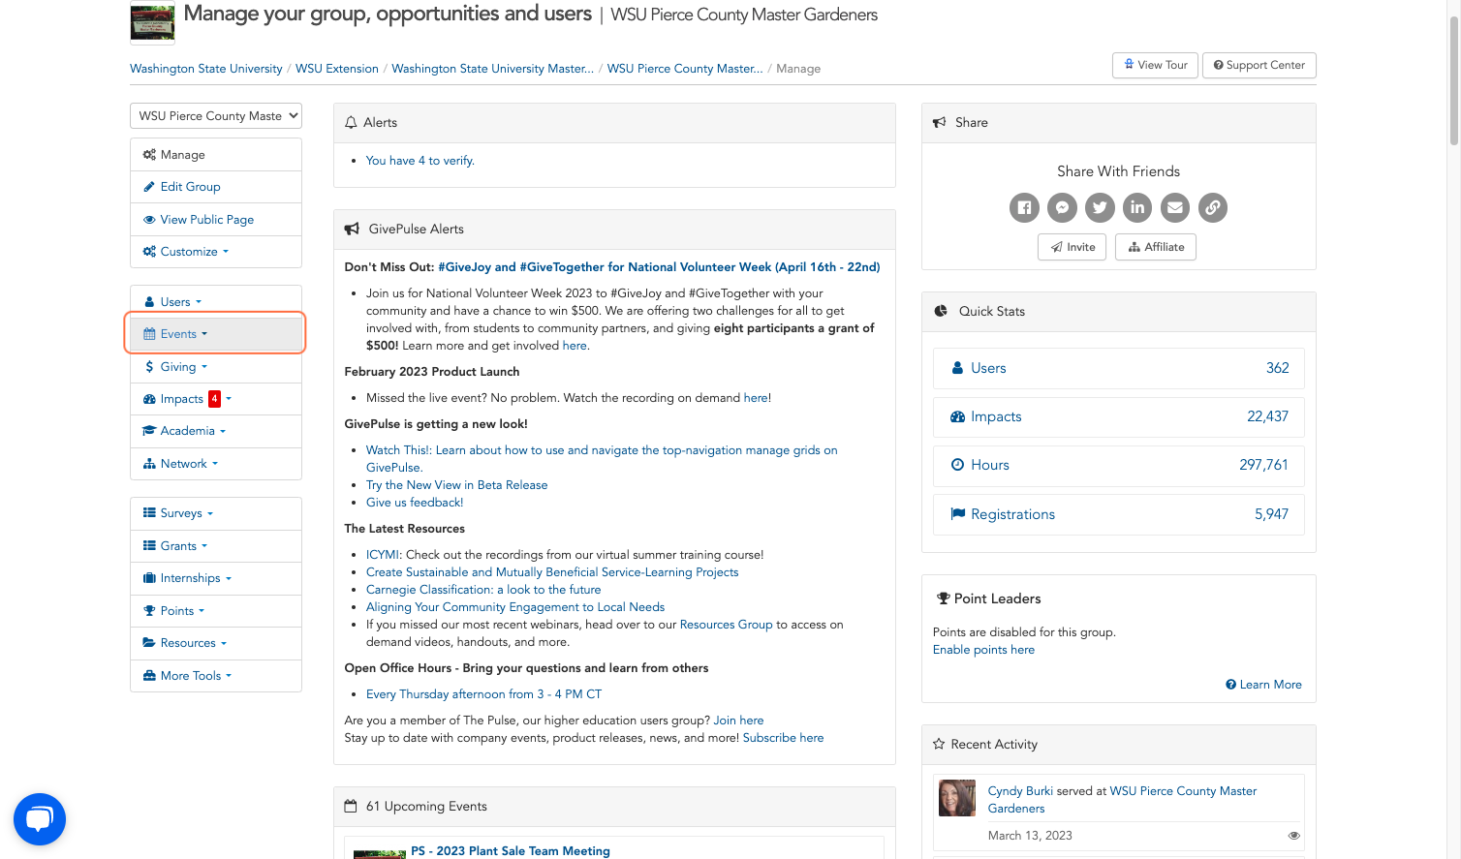Click the Invite button
The height and width of the screenshot is (859, 1461).
click(x=1072, y=247)
